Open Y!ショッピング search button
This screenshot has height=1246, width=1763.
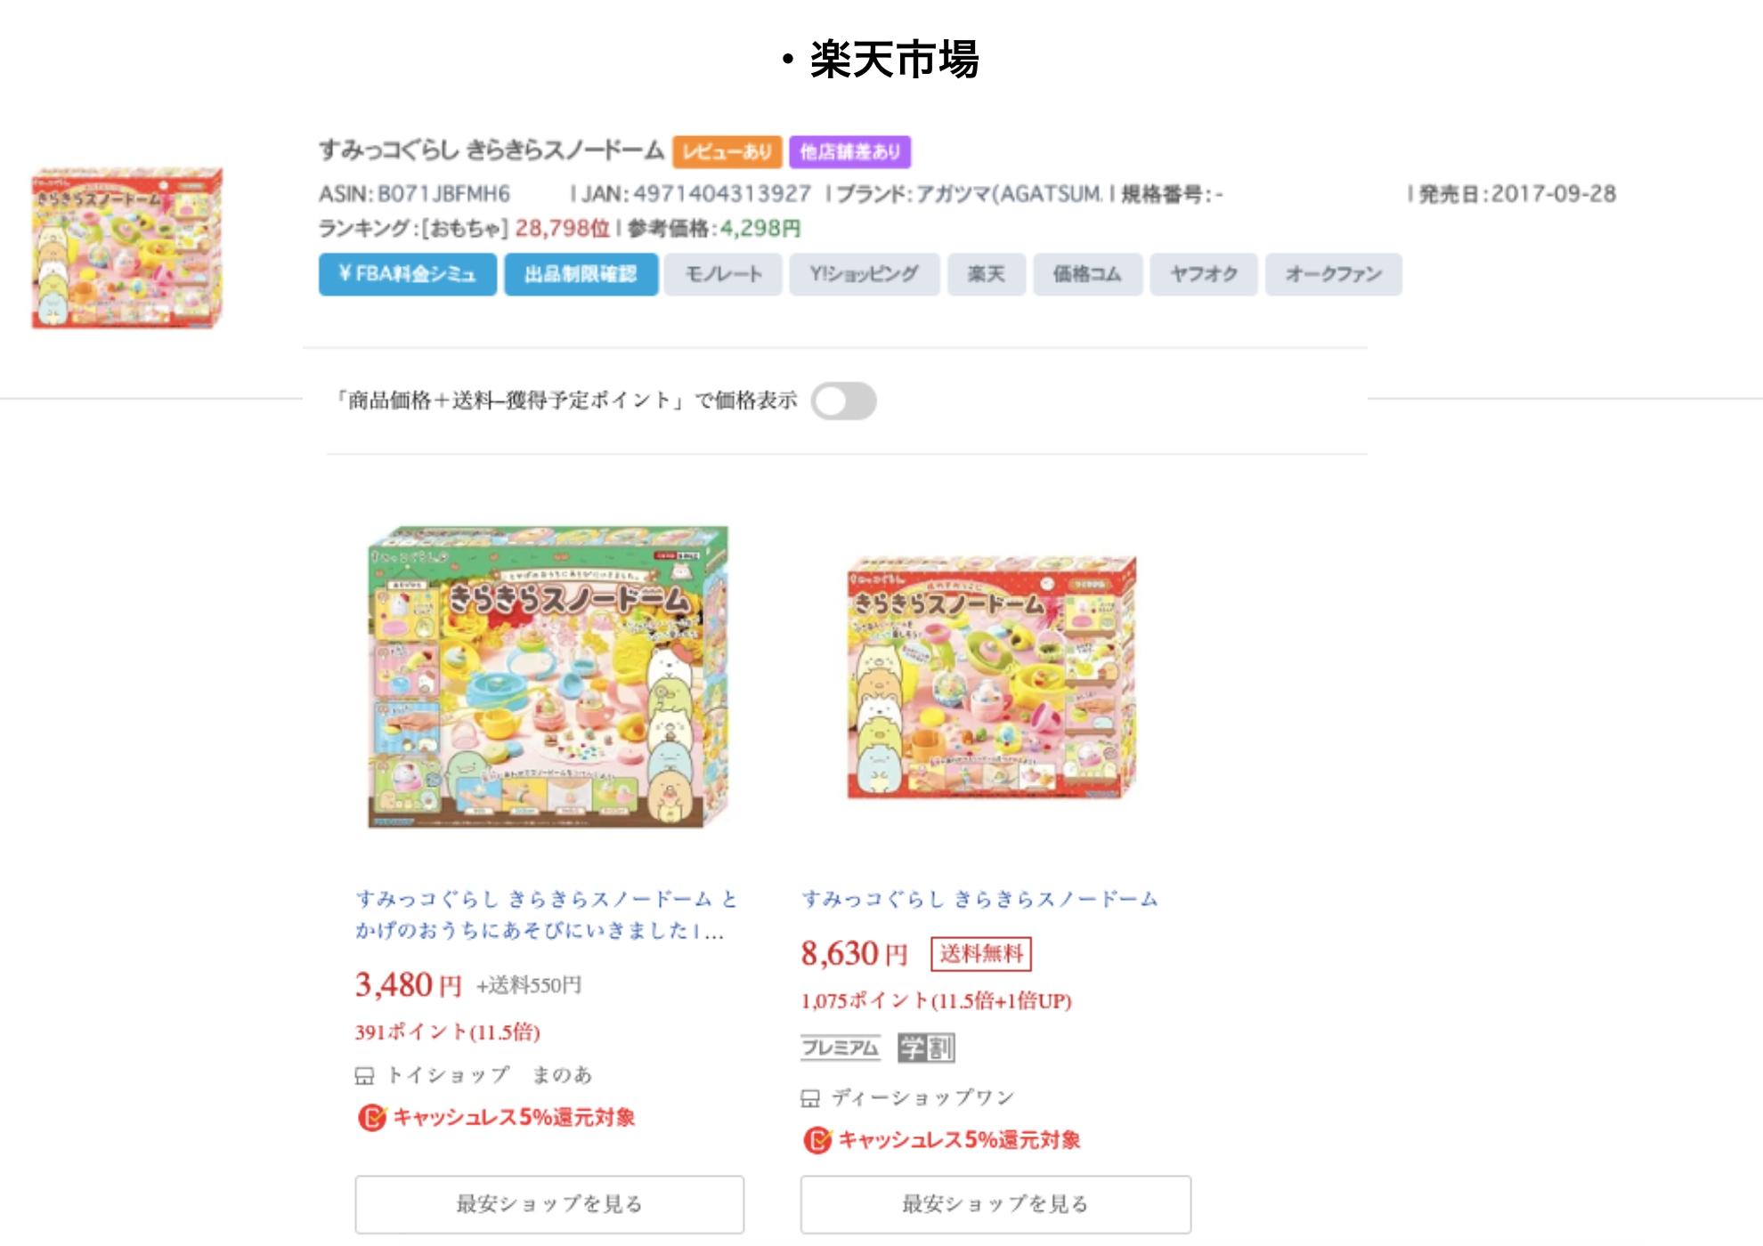pyautogui.click(x=864, y=274)
